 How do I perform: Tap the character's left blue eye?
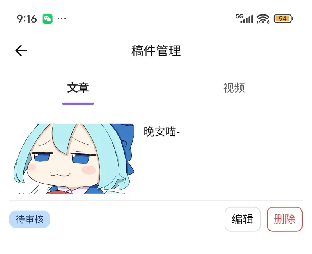pos(43,158)
